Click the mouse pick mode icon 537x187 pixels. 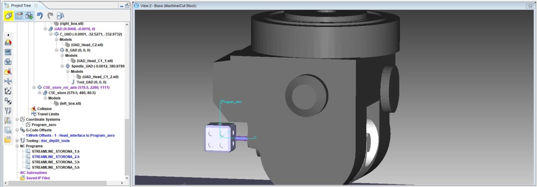click(x=8, y=15)
